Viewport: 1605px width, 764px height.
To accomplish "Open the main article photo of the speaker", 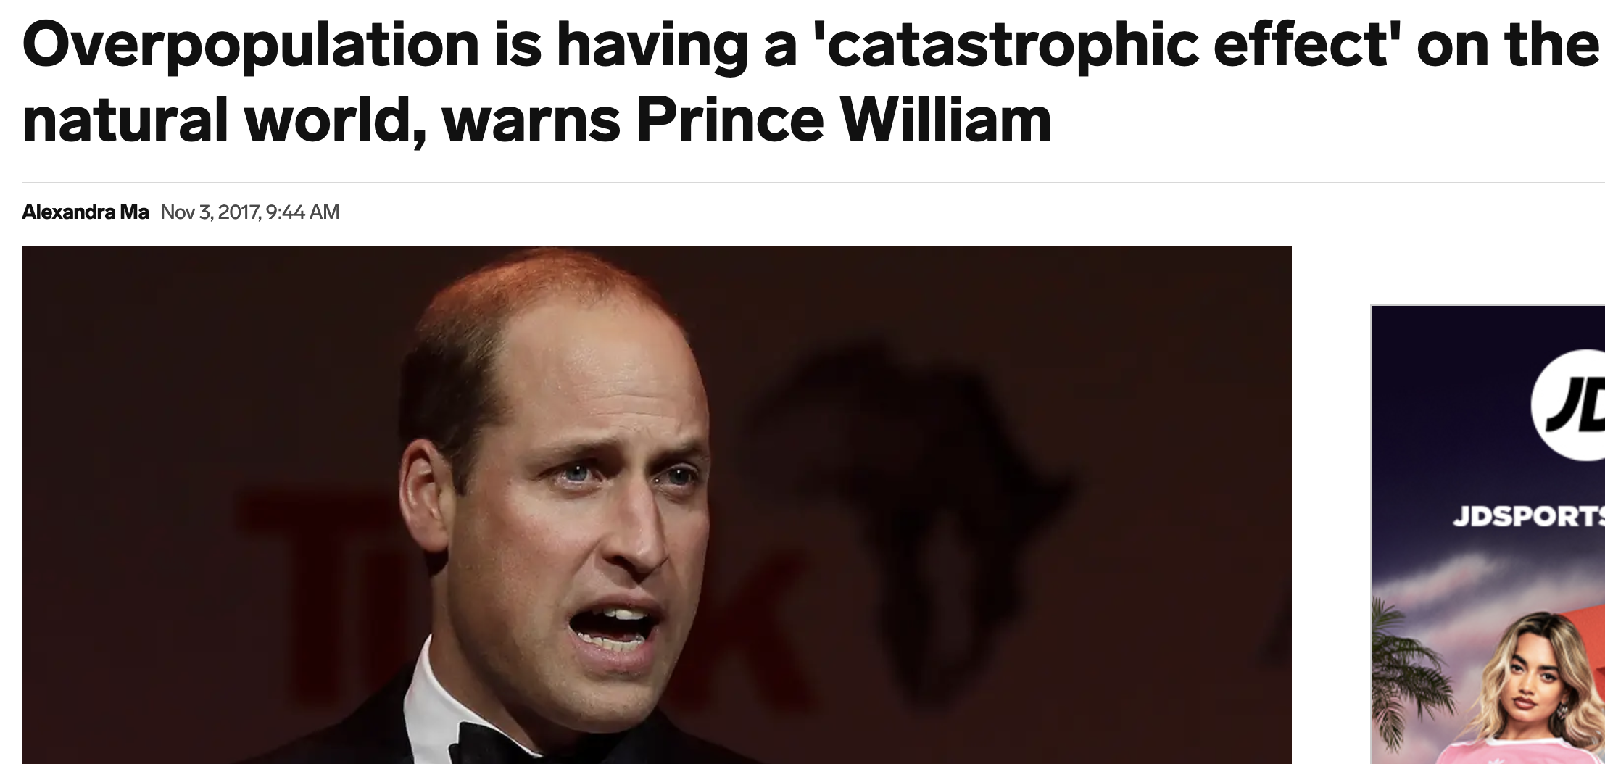I will [657, 505].
